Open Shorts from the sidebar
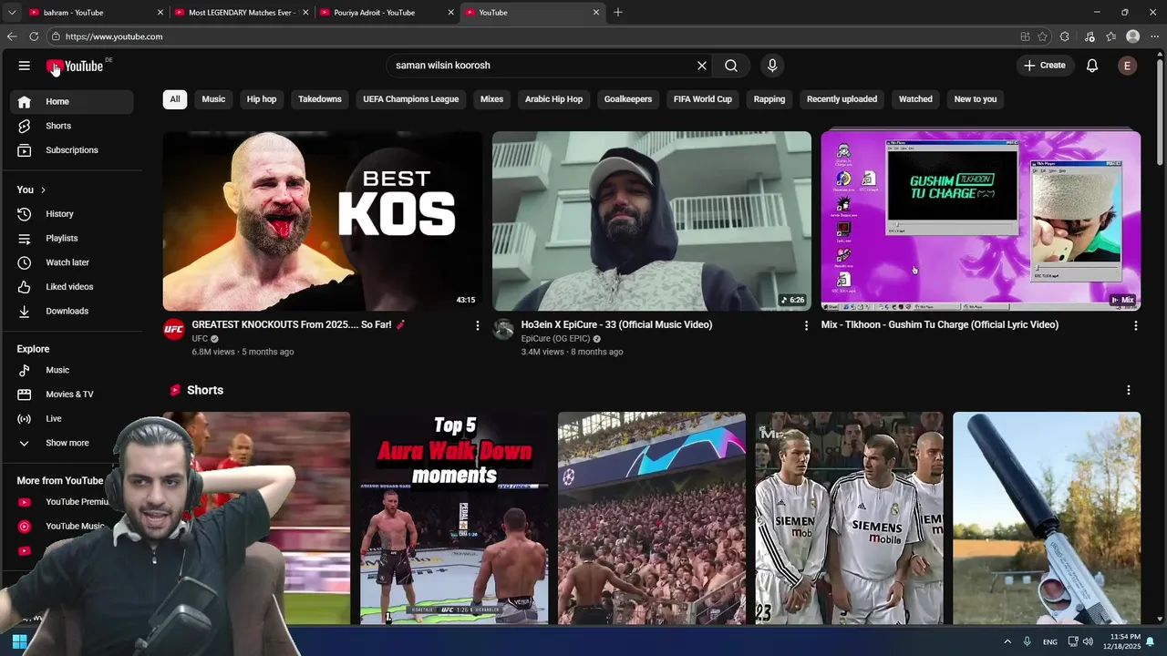This screenshot has width=1167, height=656. pyautogui.click(x=71, y=126)
